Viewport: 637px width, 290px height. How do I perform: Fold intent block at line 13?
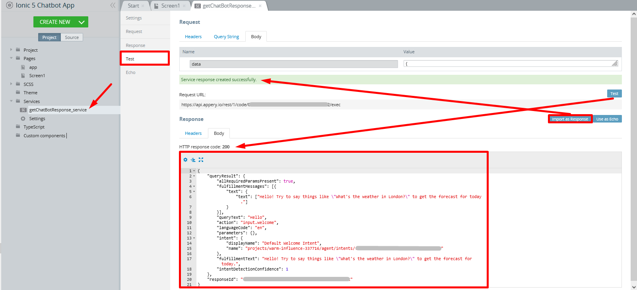[x=194, y=238]
